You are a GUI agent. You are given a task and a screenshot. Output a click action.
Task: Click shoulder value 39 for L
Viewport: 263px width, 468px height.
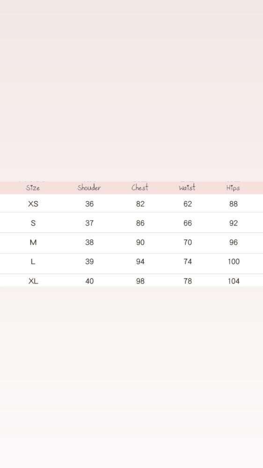(89, 262)
